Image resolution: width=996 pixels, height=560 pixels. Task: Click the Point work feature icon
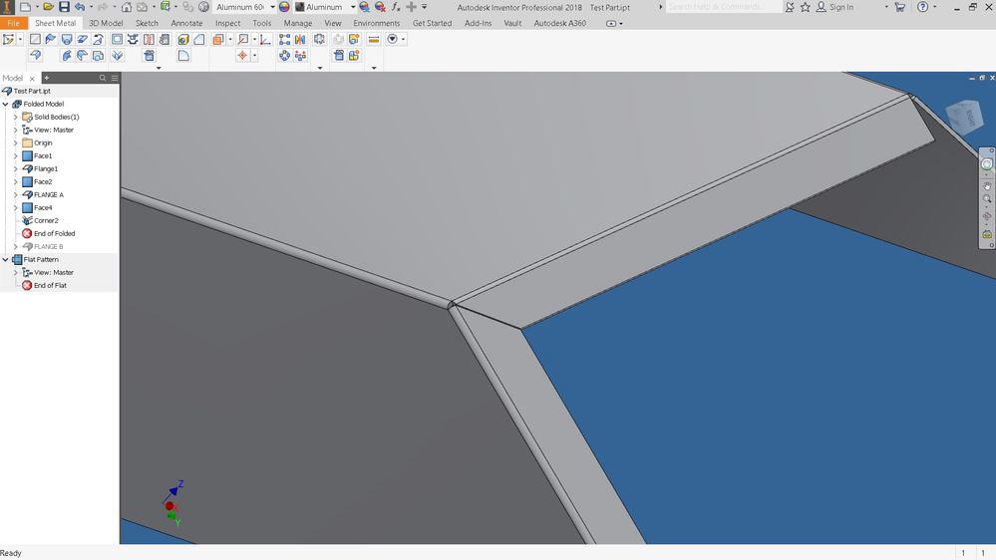tap(242, 56)
